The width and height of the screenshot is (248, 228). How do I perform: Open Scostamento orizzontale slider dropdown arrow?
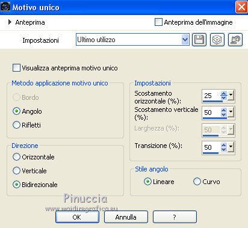[231, 96]
